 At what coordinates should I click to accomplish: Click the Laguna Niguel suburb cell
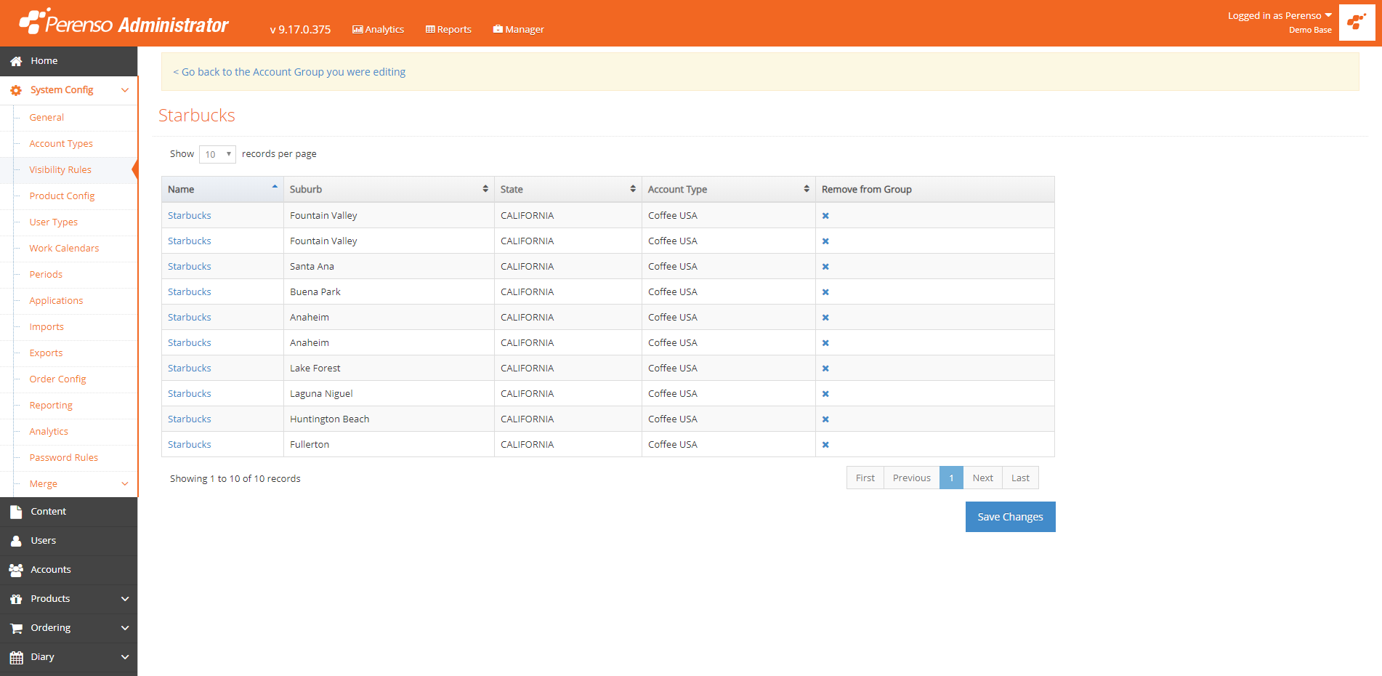(389, 394)
